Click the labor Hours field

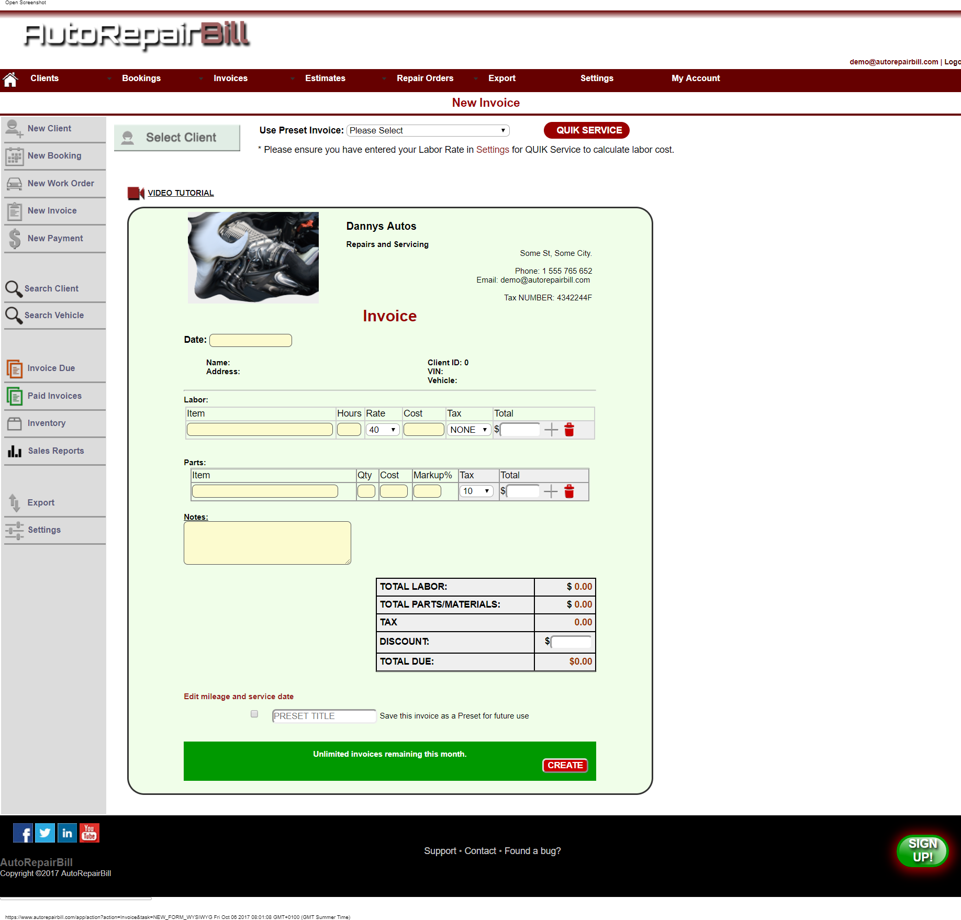(349, 430)
